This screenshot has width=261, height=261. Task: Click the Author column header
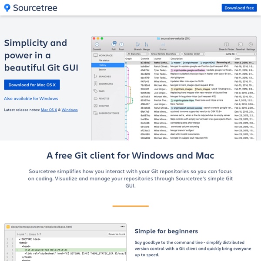pos(157,59)
